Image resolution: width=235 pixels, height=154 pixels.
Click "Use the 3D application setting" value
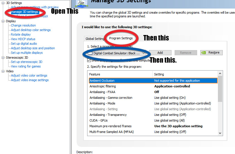click(x=178, y=126)
